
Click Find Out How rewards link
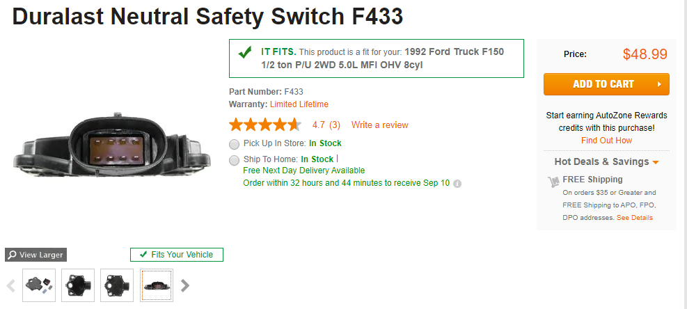pyautogui.click(x=606, y=141)
